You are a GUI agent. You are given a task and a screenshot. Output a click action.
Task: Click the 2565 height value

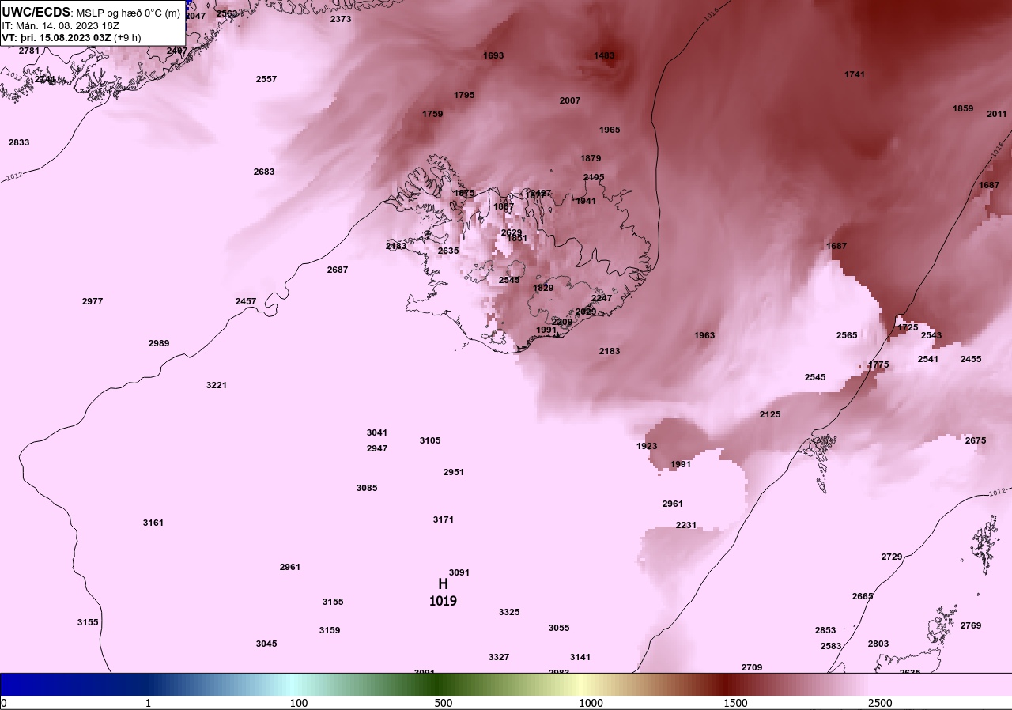click(847, 335)
